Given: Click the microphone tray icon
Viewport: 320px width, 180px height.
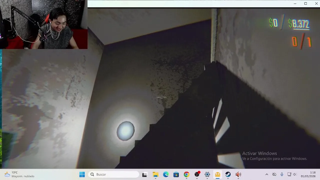Looking at the screenshot, I should [282, 174].
